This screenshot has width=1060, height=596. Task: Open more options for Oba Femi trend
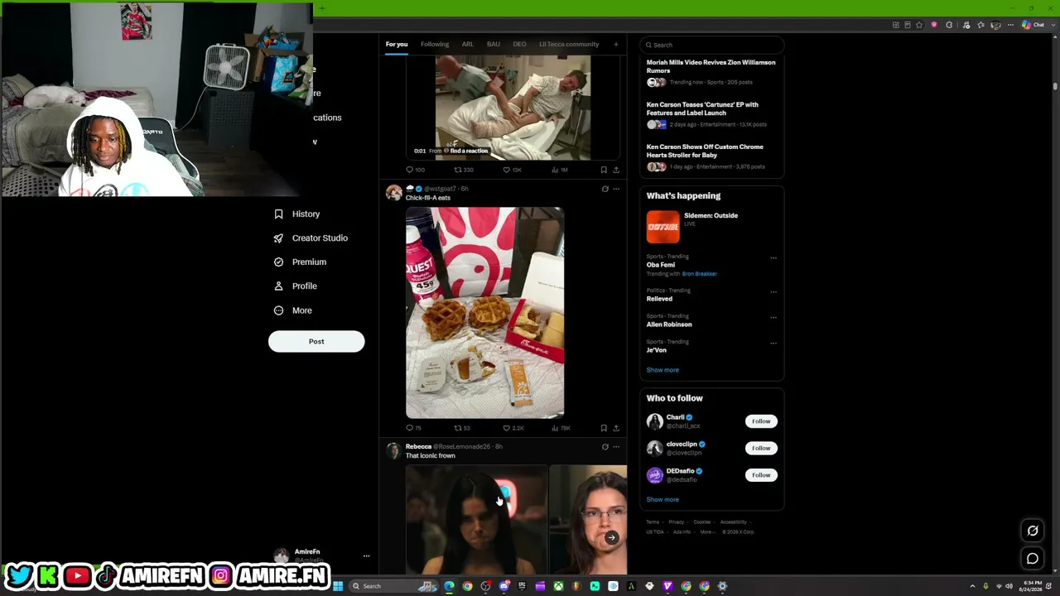pyautogui.click(x=773, y=257)
